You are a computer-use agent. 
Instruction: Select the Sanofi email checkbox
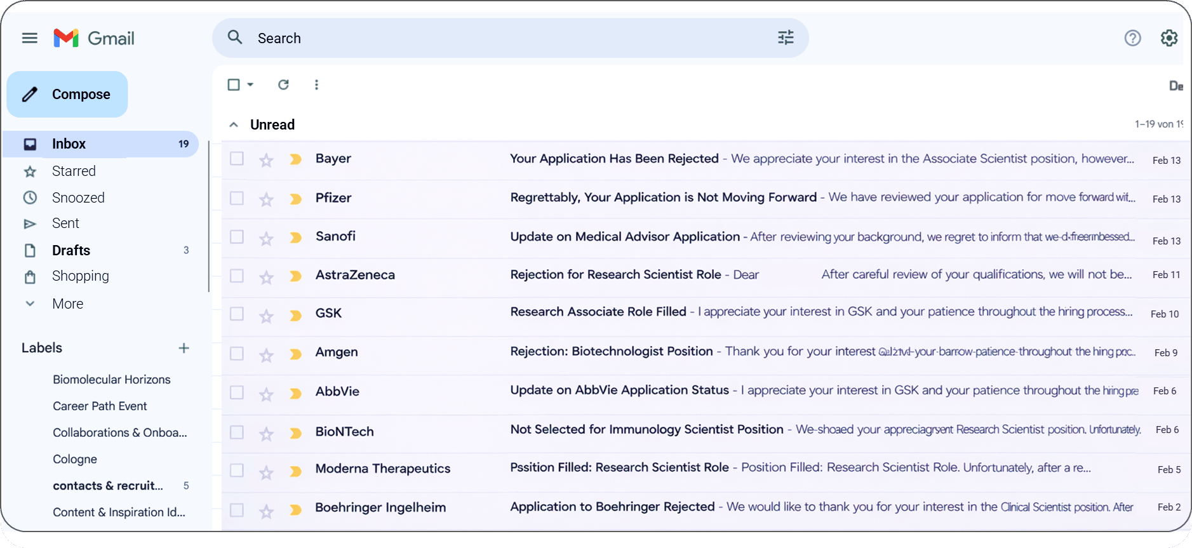[237, 237]
